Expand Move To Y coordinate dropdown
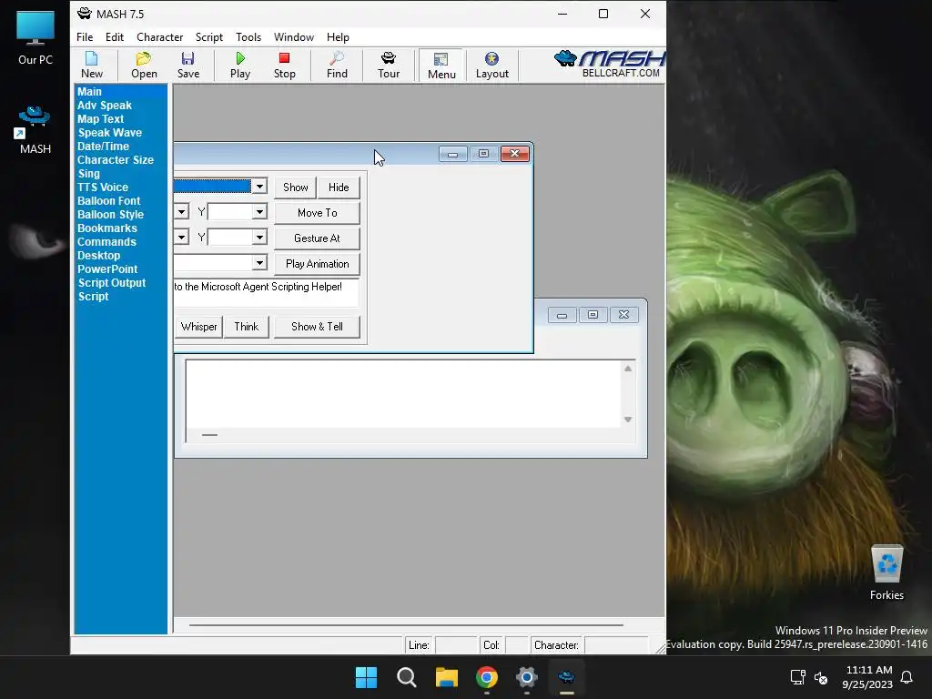Screen dimensions: 932x699 (259, 211)
